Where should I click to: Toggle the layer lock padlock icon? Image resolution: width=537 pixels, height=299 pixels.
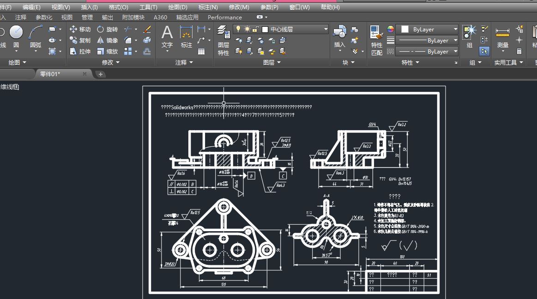[255, 30]
